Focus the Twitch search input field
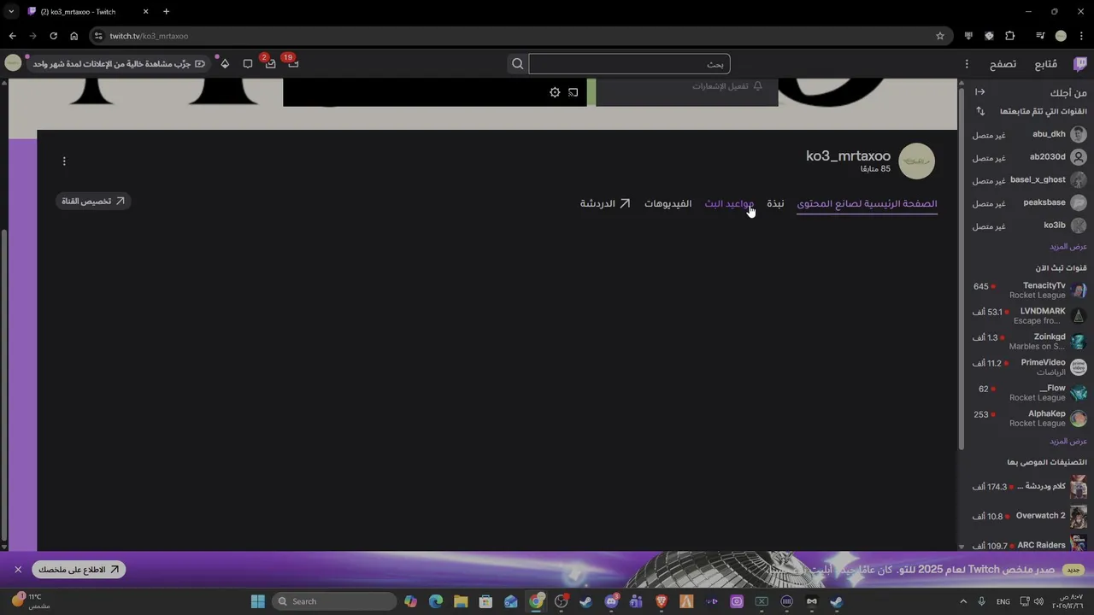 click(629, 64)
